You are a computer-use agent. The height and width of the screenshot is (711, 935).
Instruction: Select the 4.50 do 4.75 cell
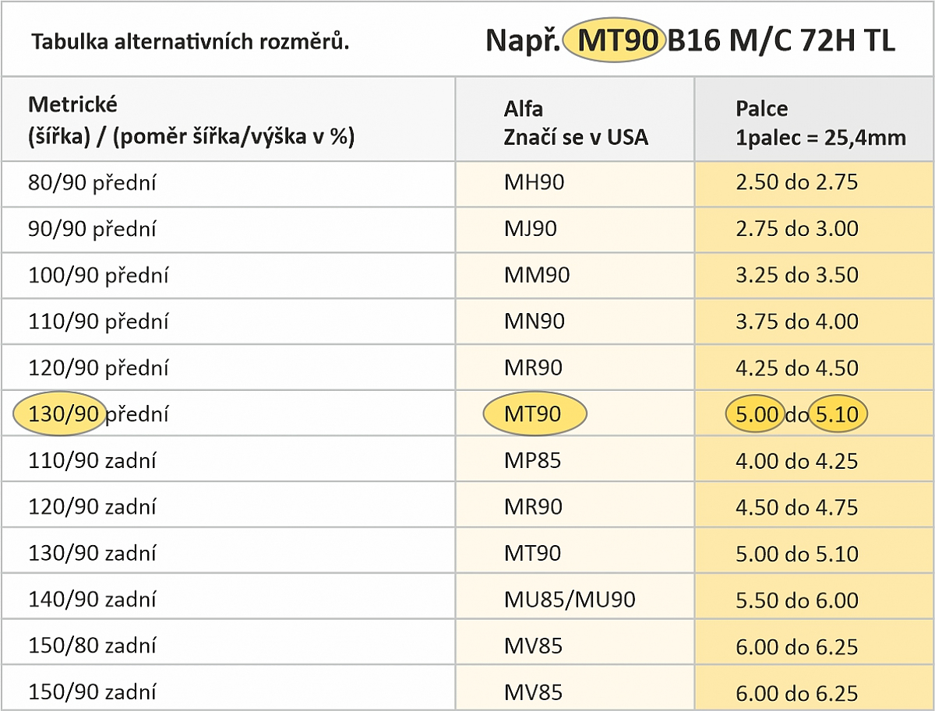[x=796, y=507]
